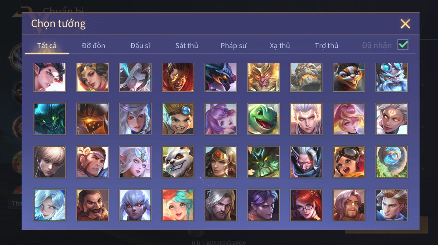Choose the panda hero portrait
This screenshot has width=438, height=245.
coord(178,162)
